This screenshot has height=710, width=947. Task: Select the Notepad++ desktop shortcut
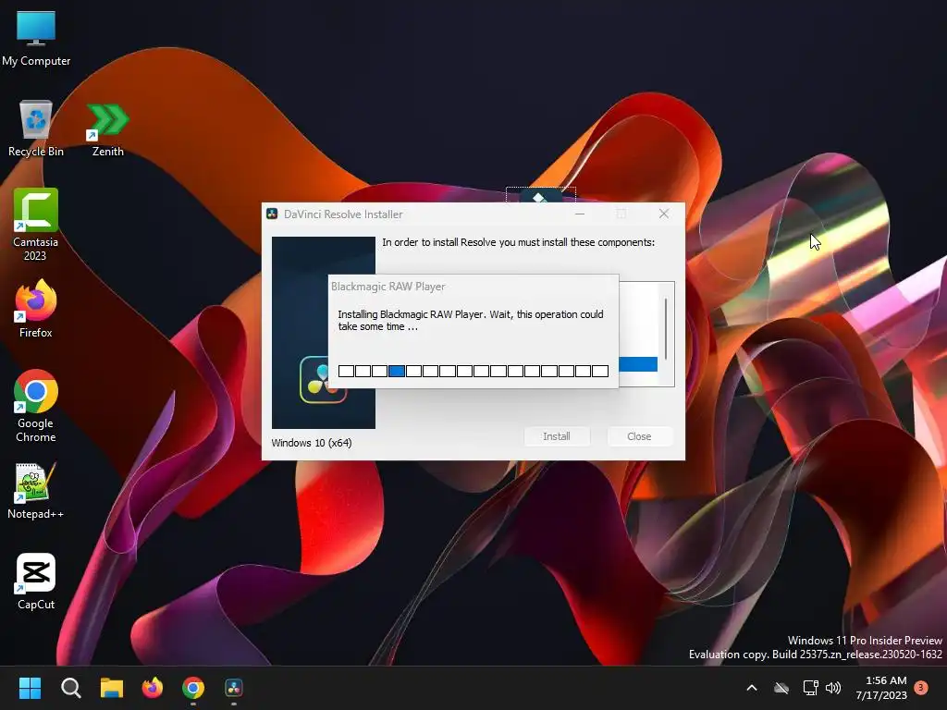(x=36, y=490)
